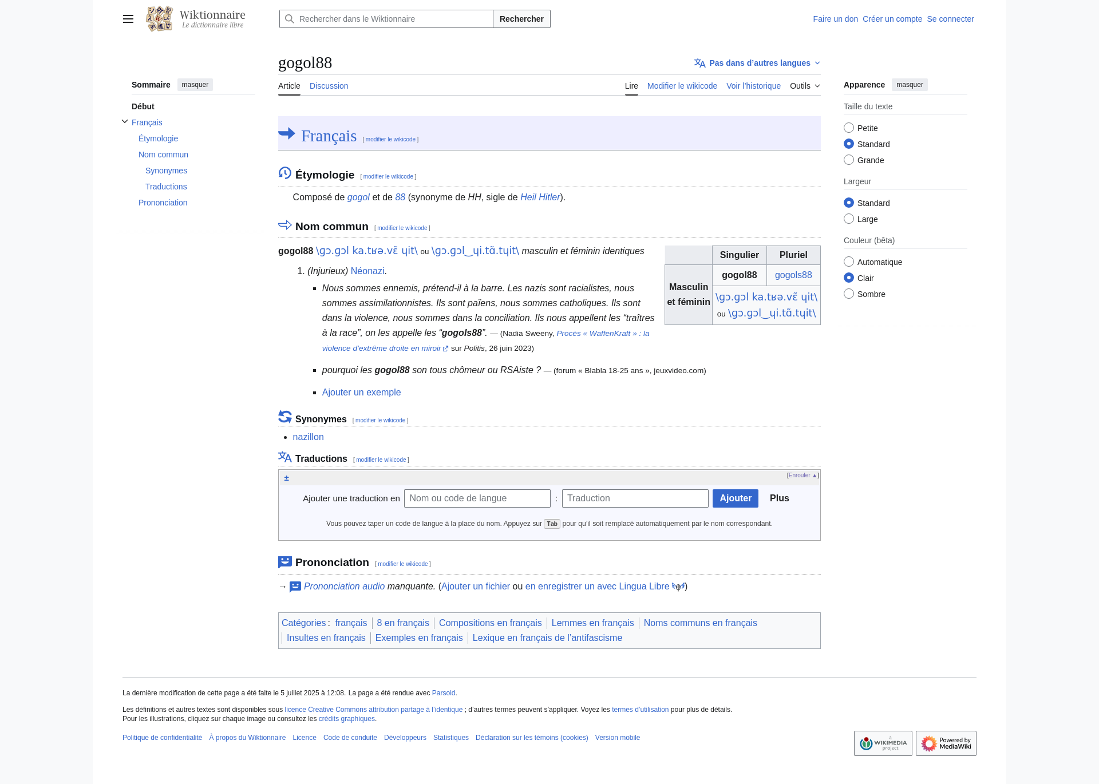1099x784 pixels.
Task: Click the Lingua Libre sound wave icon
Action: [x=678, y=587]
